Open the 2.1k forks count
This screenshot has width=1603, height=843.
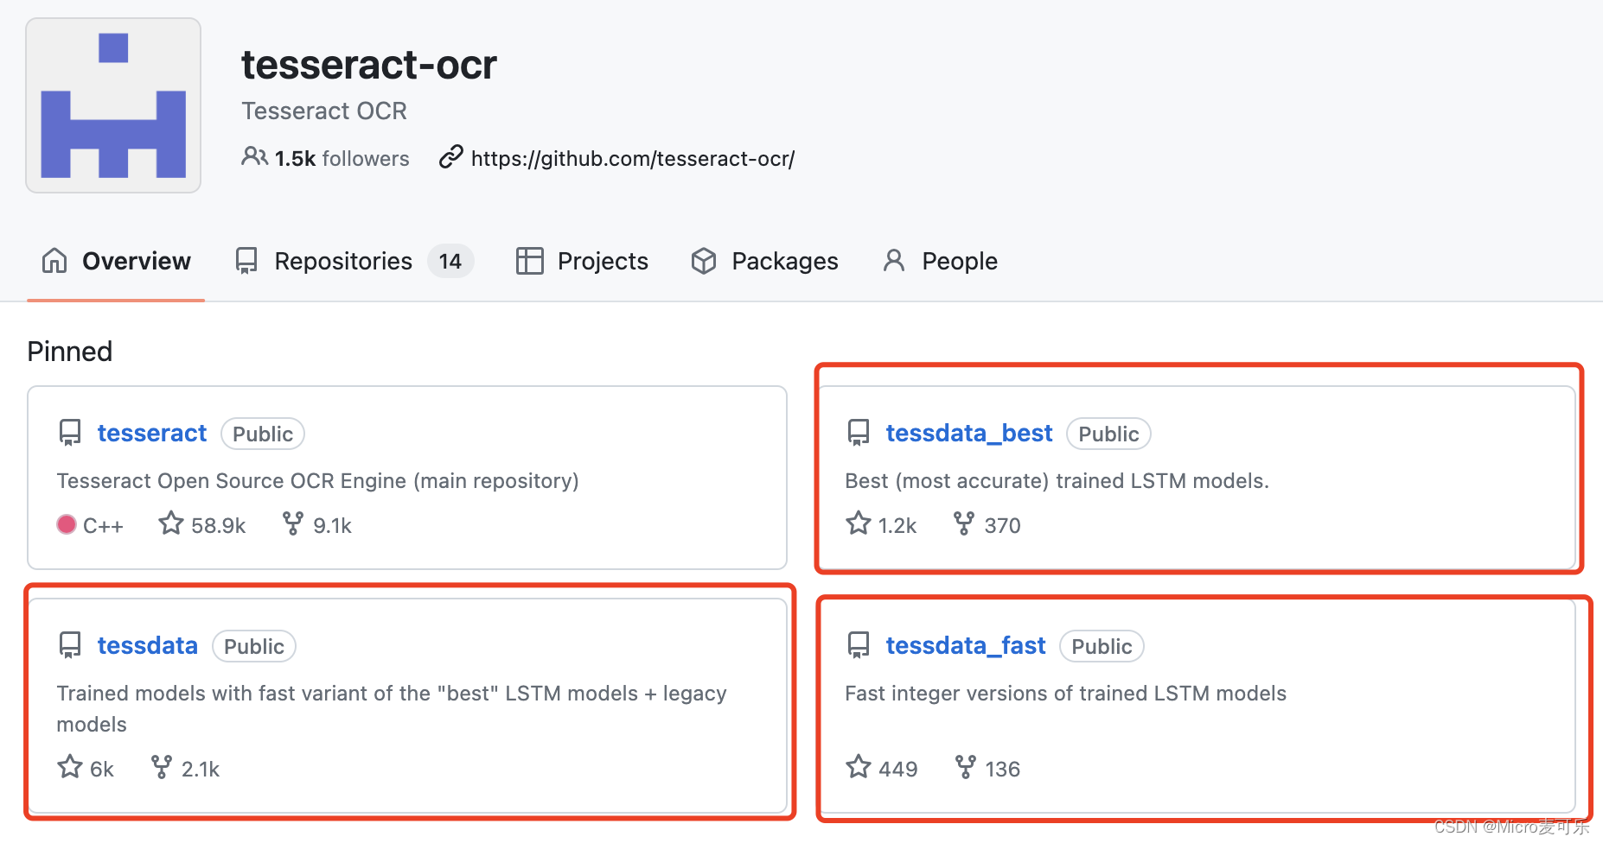pyautogui.click(x=201, y=769)
